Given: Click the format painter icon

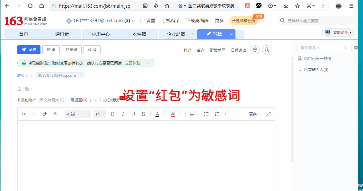Looking at the screenshot, I should 55,114.
